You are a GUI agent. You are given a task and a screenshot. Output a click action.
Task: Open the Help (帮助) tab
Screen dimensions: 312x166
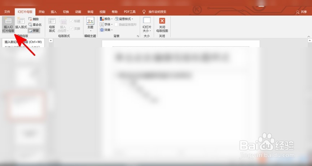point(115,12)
